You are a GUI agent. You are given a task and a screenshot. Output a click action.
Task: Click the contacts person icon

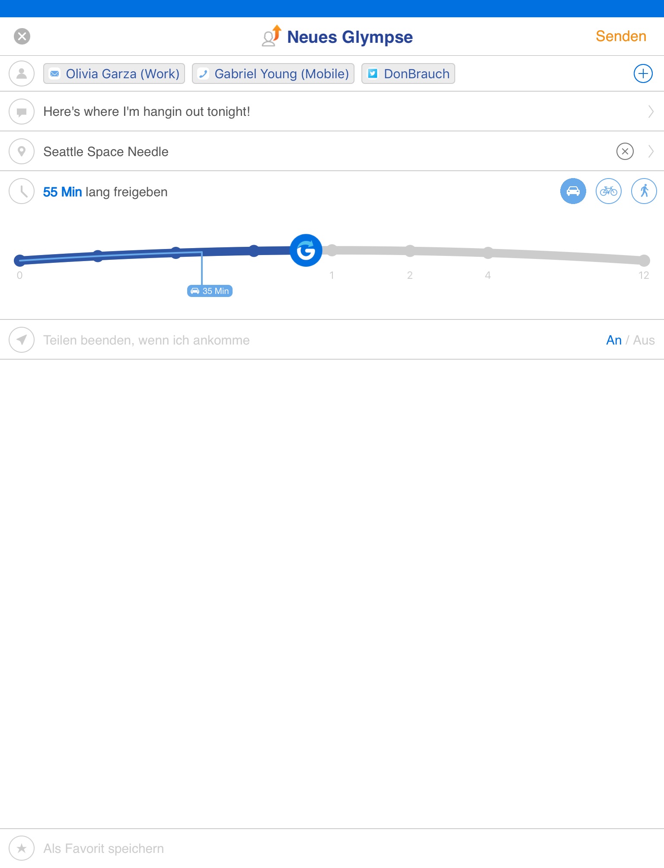22,73
